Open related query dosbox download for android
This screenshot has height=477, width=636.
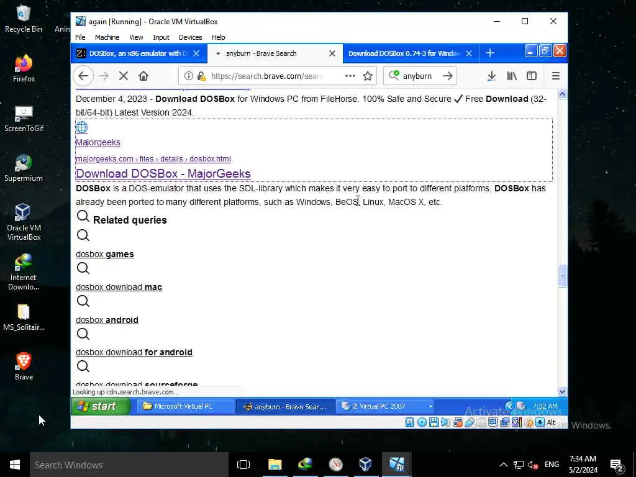(134, 353)
